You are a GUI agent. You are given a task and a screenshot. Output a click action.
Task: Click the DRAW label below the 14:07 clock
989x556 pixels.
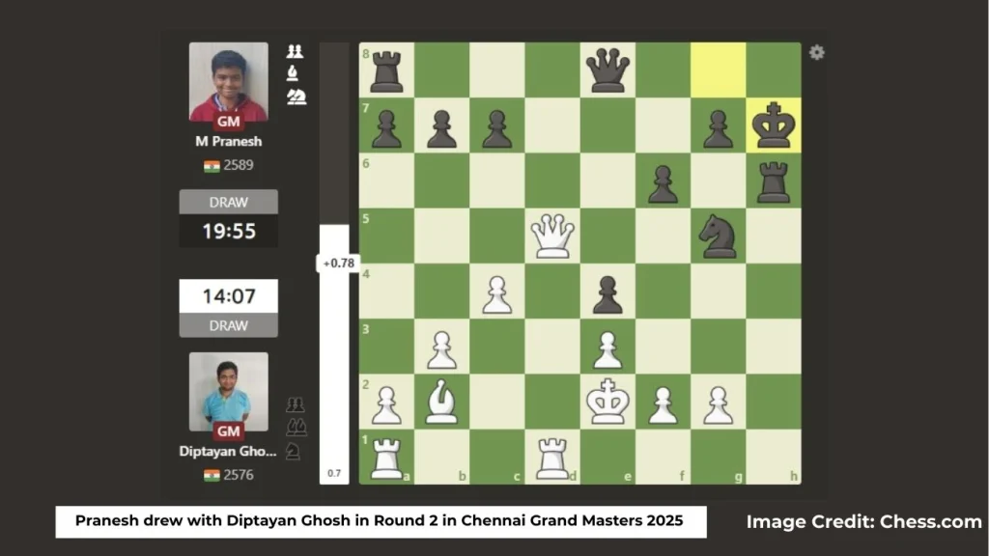click(x=228, y=325)
